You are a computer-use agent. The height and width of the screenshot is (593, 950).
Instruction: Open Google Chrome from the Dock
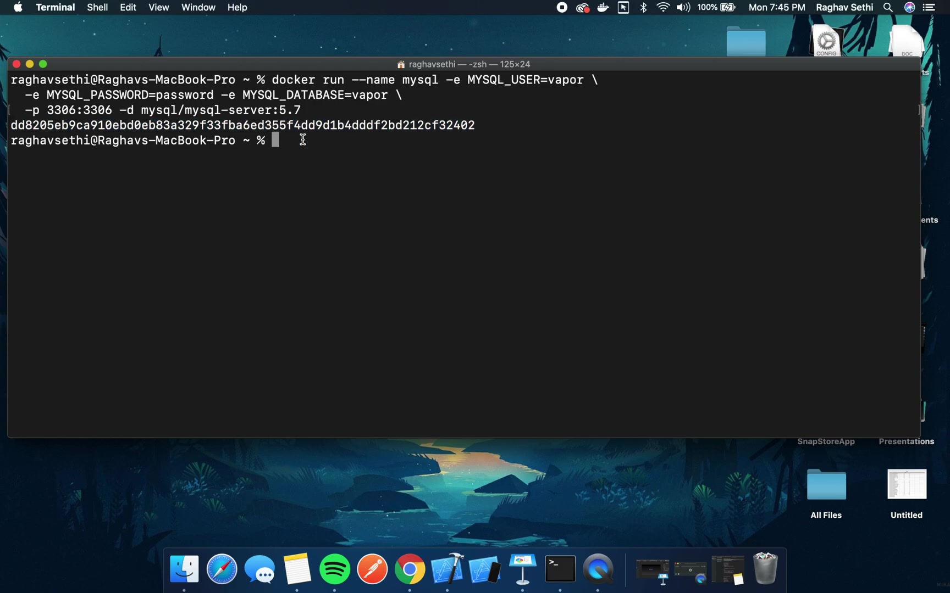410,569
